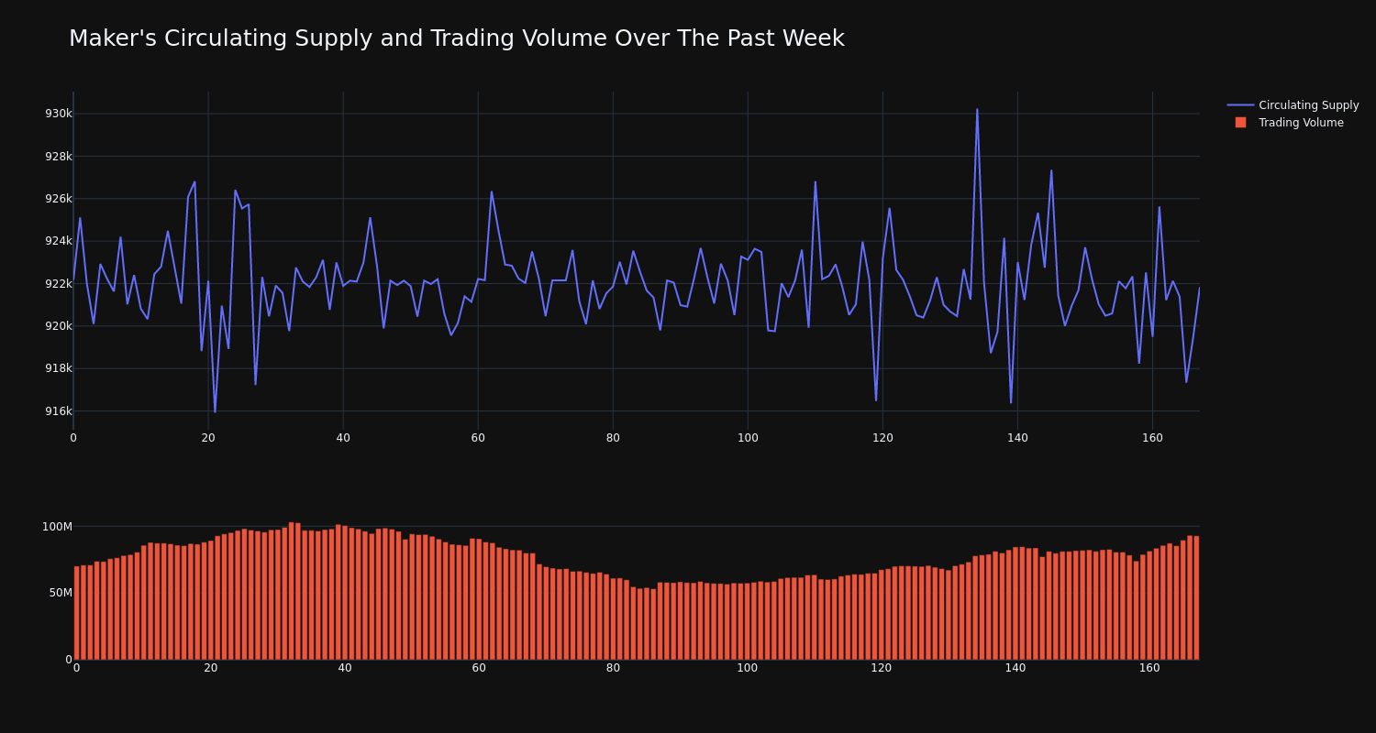Click the 50M label on volume chart
The height and width of the screenshot is (733, 1376).
click(61, 593)
